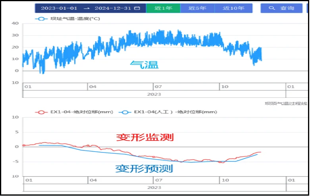Click the 变形监测 label in displacement chart
The height and width of the screenshot is (196, 310).
(x=145, y=137)
